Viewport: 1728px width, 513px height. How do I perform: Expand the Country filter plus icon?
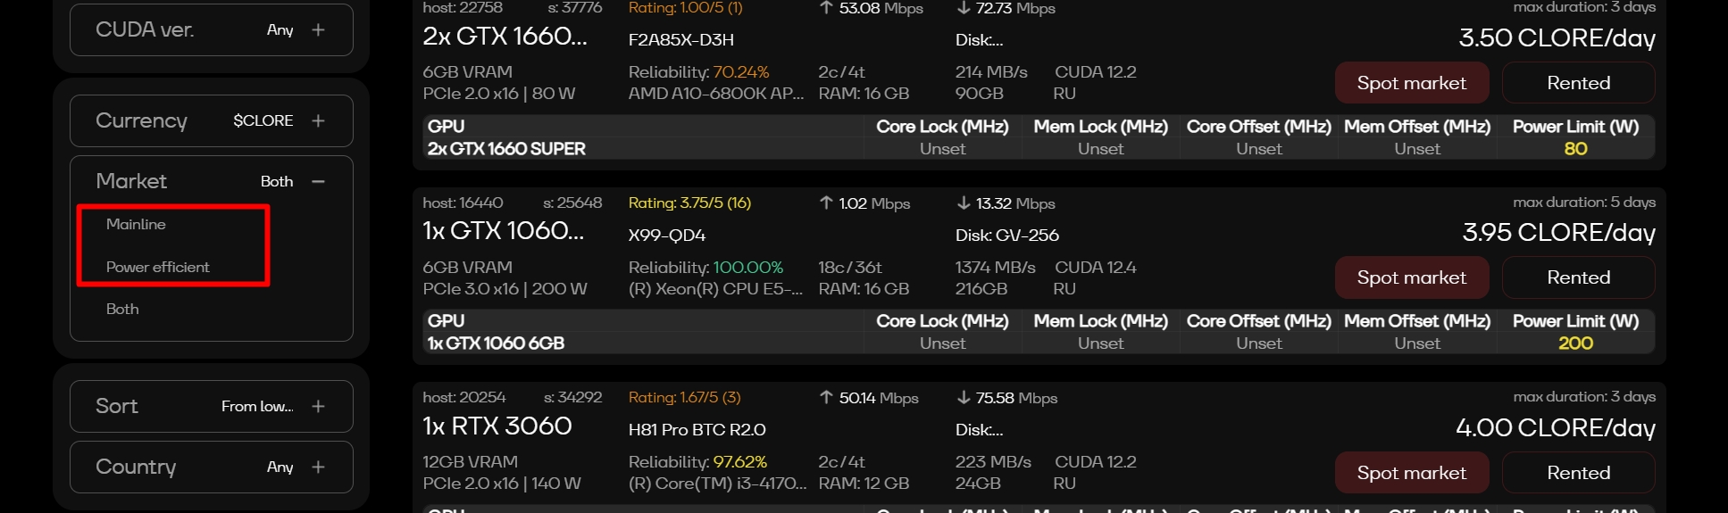pos(318,467)
